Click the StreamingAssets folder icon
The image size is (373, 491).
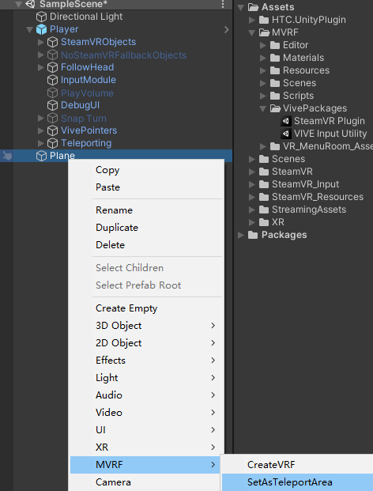pos(264,210)
